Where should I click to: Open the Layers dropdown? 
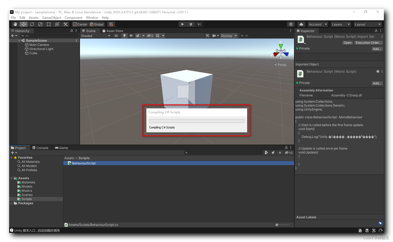click(341, 24)
